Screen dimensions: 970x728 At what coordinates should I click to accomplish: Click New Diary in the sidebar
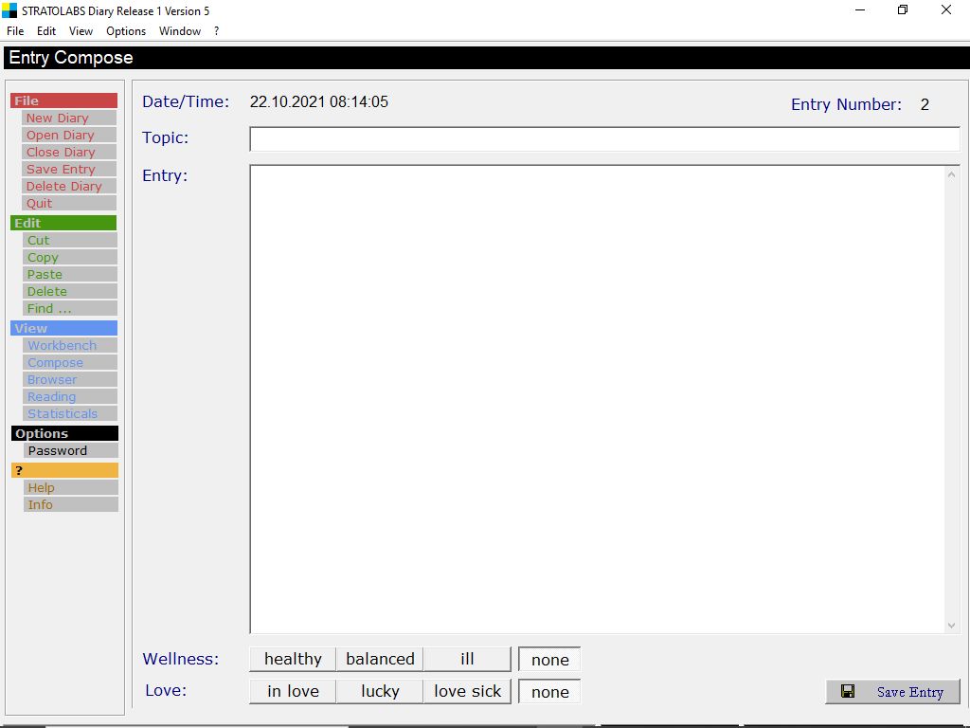click(x=69, y=118)
